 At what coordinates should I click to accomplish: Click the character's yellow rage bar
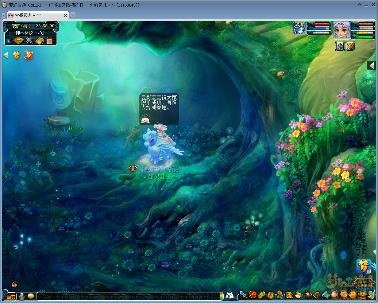coord(363,33)
